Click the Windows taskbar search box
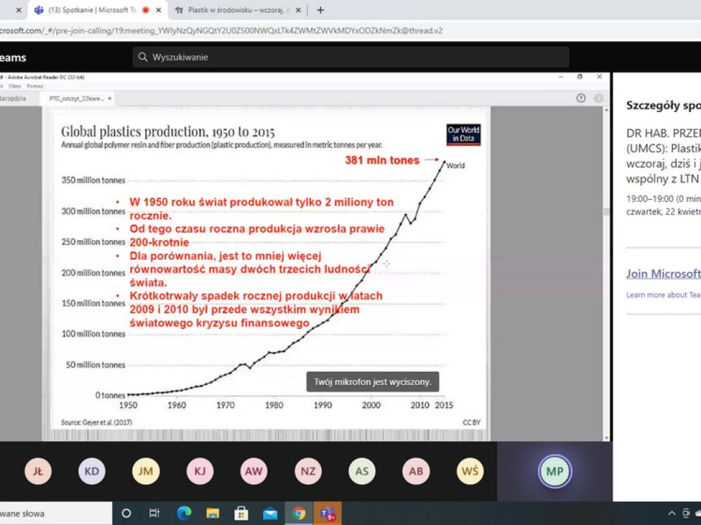 click(56, 513)
